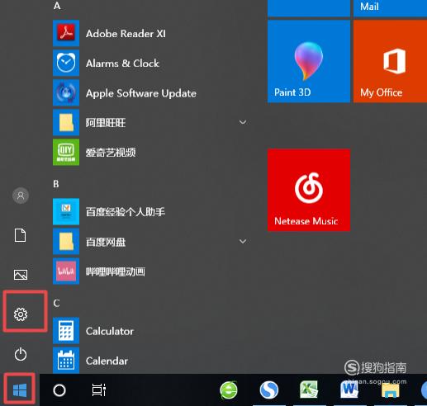Image resolution: width=427 pixels, height=406 pixels.
Task: Open the Power options button
Action: coord(21,354)
